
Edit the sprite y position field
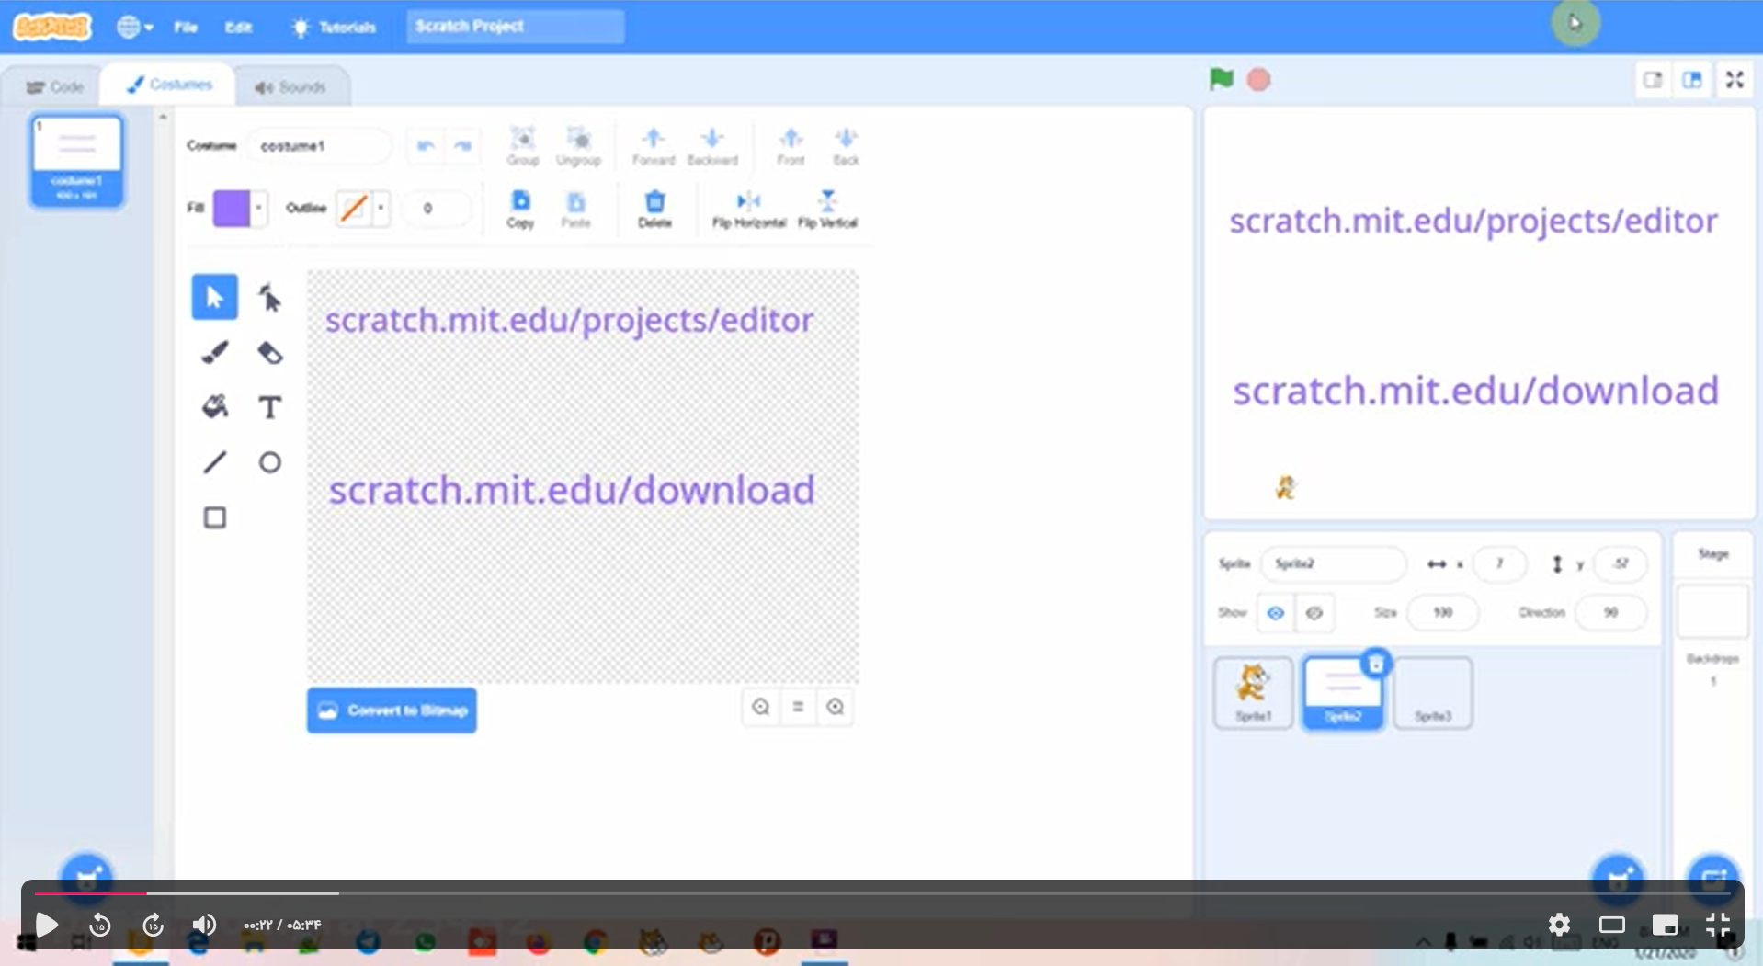pos(1620,563)
